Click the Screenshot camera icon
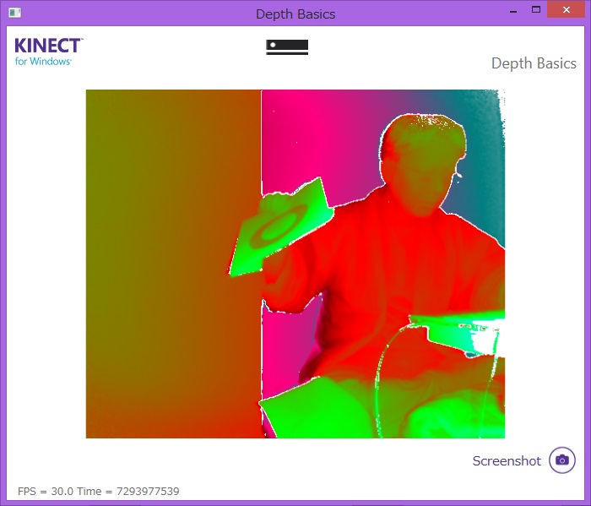Image resolution: width=591 pixels, height=506 pixels. pyautogui.click(x=562, y=460)
